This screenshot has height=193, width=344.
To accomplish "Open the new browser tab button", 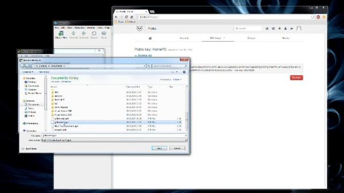I will tap(152, 11).
